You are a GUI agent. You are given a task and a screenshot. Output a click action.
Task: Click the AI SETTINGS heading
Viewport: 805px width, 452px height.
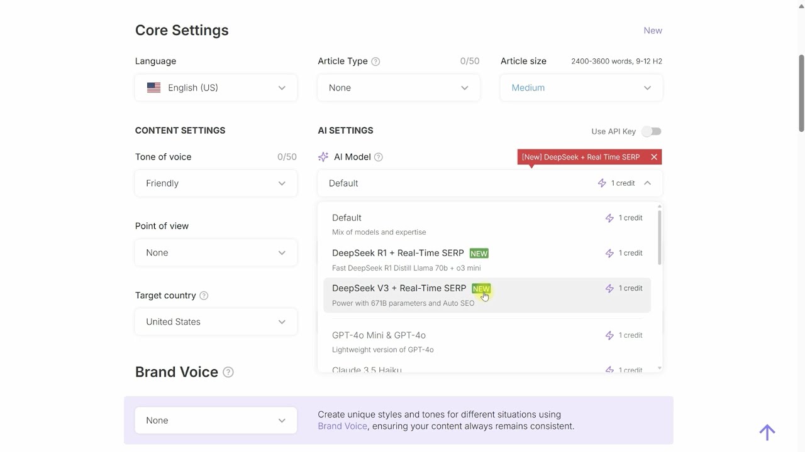[345, 131]
